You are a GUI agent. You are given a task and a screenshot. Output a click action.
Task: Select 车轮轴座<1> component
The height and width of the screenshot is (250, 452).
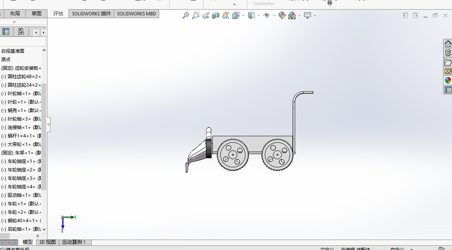(21, 161)
